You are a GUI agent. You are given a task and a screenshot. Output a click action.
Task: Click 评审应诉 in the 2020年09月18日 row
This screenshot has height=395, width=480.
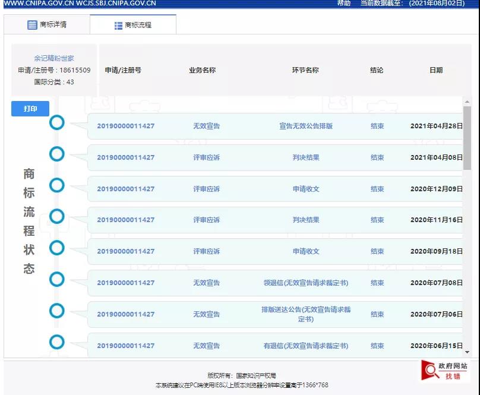[206, 251]
